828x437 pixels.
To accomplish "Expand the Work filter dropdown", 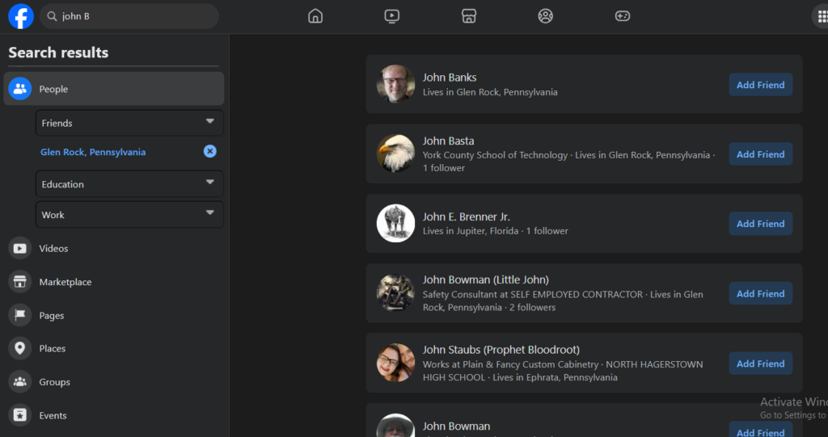I will pyautogui.click(x=129, y=215).
